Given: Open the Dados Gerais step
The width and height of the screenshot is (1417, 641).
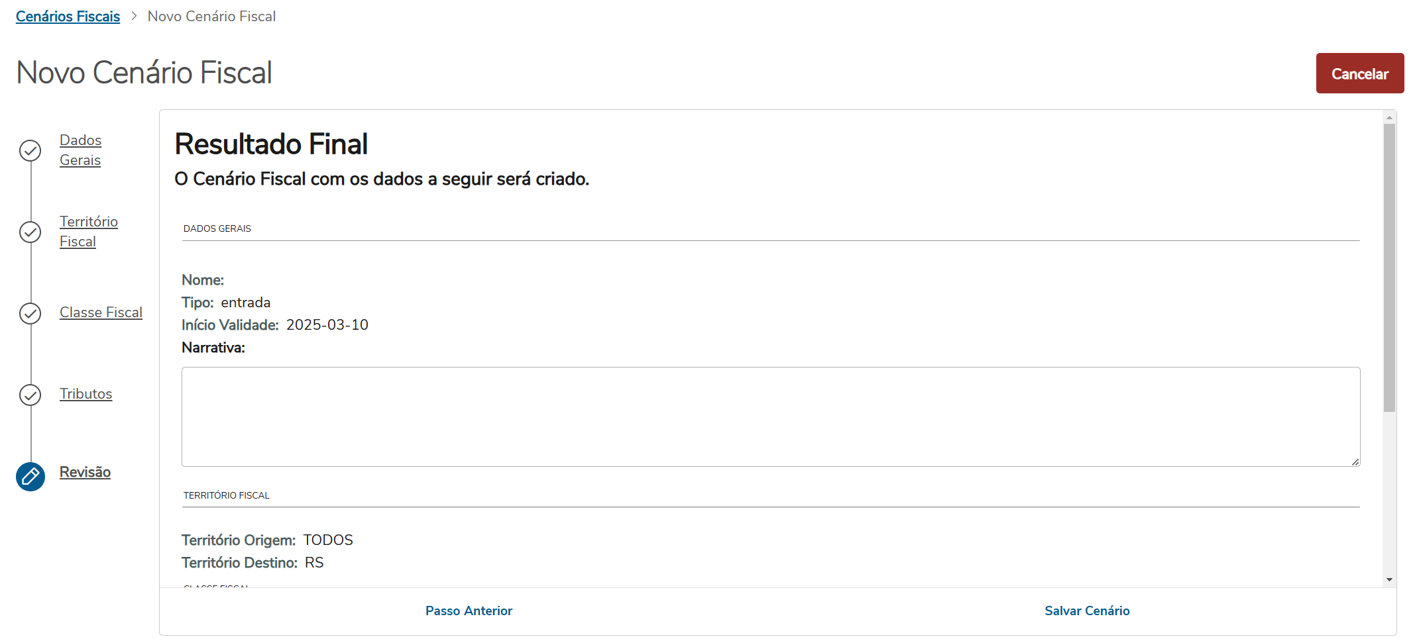Looking at the screenshot, I should (x=80, y=150).
